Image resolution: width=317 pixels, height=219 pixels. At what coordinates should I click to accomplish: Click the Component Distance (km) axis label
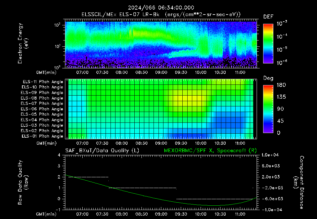click(x=299, y=182)
